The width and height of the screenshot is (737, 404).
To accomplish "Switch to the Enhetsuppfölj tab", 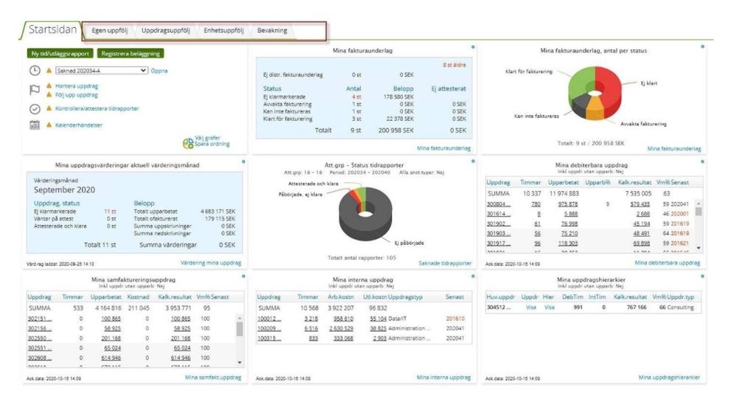I will (x=224, y=30).
